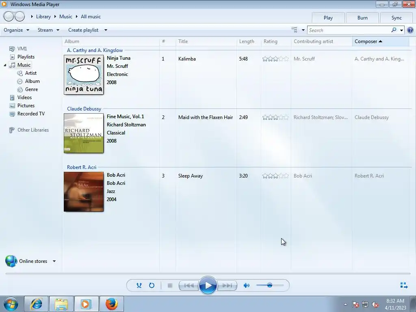Sort by the Composer column header
The height and width of the screenshot is (312, 416).
[380, 41]
